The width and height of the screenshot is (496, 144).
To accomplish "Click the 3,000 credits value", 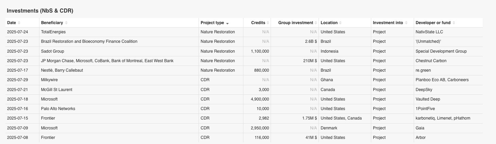I will tap(264, 90).
